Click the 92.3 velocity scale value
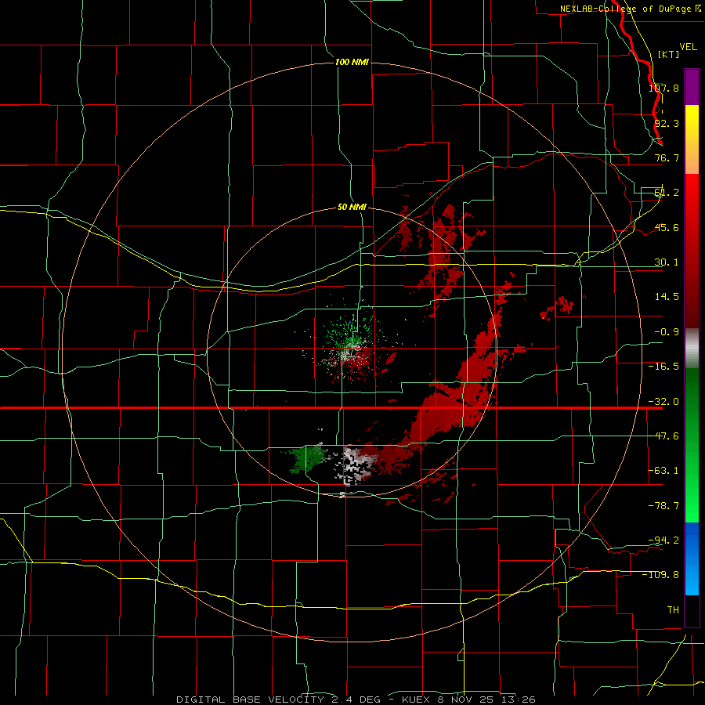Viewport: 705px width, 705px height. (x=667, y=123)
